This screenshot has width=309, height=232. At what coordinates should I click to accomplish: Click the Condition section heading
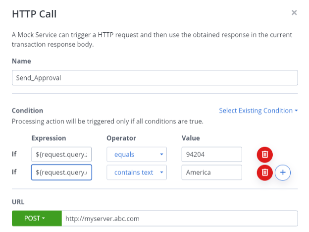27,111
